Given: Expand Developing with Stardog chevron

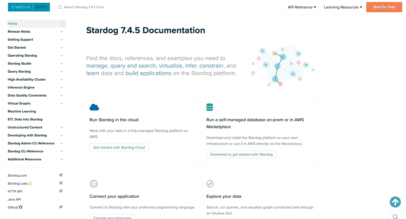Looking at the screenshot, I should tap(62, 135).
